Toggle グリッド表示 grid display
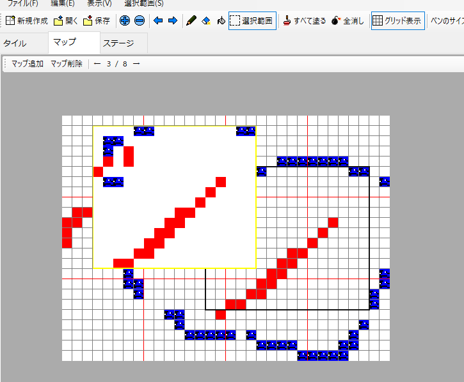Screen dimensions: 464x382 point(397,20)
